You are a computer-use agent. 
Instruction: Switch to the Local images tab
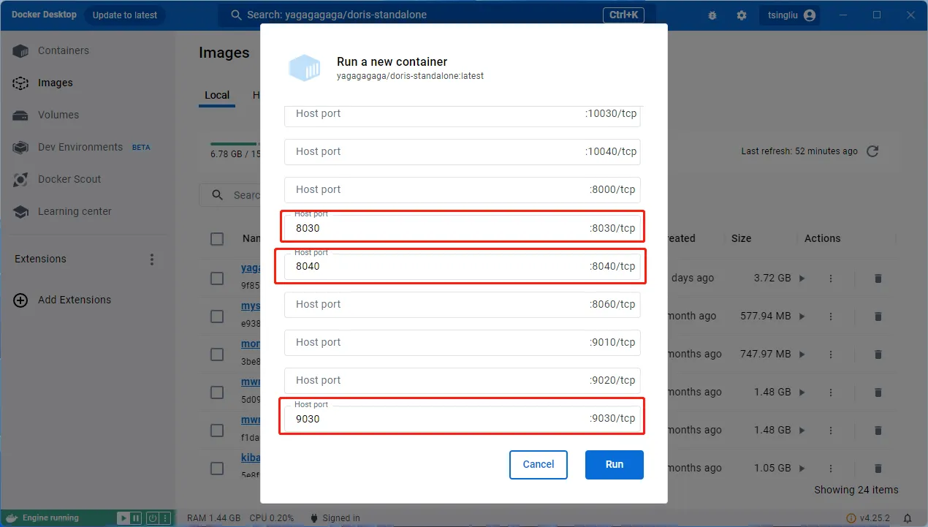(217, 95)
